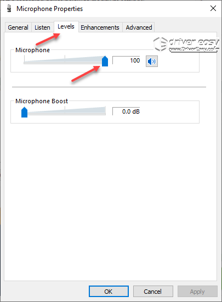222x302 pixels.
Task: Click the Driver Easy watermark logo
Action: click(186, 44)
